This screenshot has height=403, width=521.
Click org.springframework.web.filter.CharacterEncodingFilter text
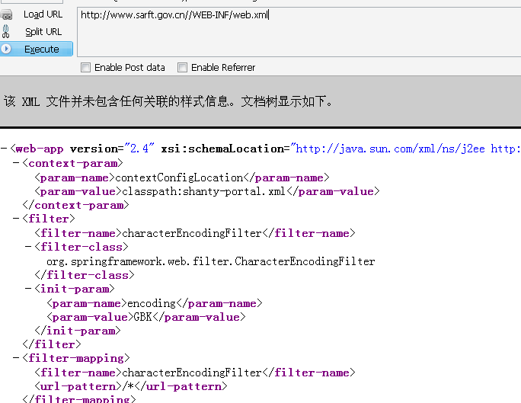[x=211, y=261]
